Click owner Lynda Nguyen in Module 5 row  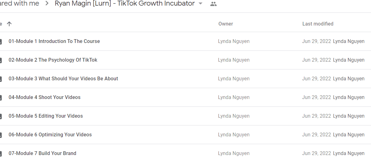[x=233, y=116]
